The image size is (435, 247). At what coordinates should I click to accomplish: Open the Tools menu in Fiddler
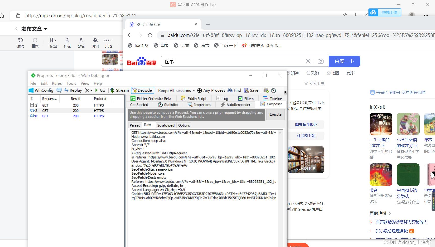(x=71, y=83)
